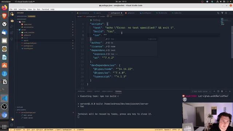This screenshot has height=131, width=233.
Task: Open package-lock.json in the explorer
Action: 30,43
